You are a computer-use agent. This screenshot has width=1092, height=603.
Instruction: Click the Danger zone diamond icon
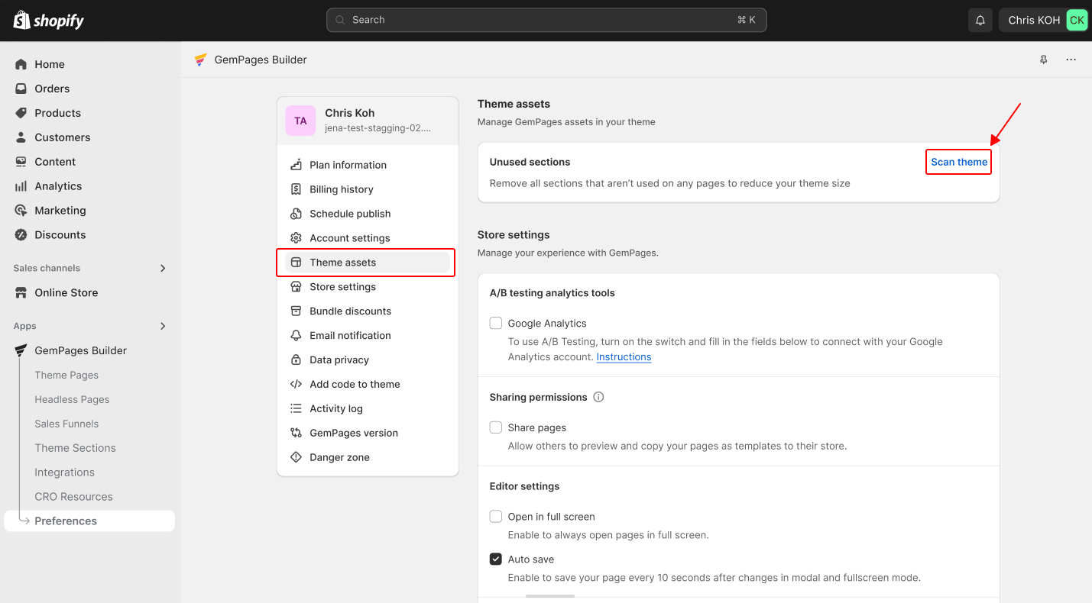[x=296, y=457]
